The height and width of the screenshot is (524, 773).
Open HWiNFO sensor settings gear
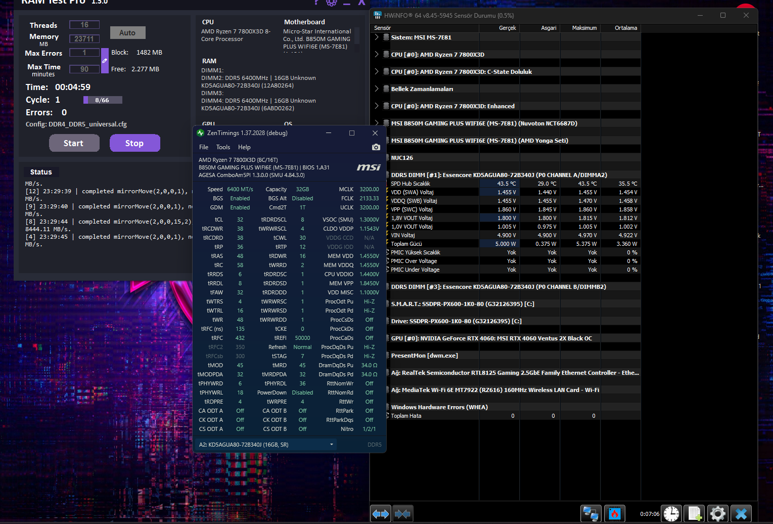click(x=718, y=514)
